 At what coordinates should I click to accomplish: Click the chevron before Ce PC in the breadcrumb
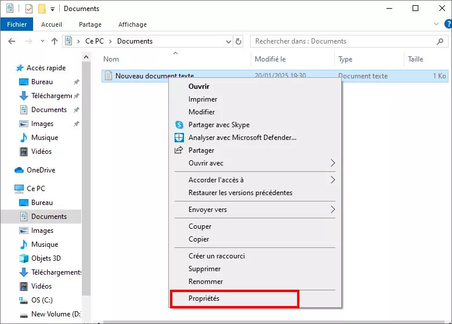(78, 42)
